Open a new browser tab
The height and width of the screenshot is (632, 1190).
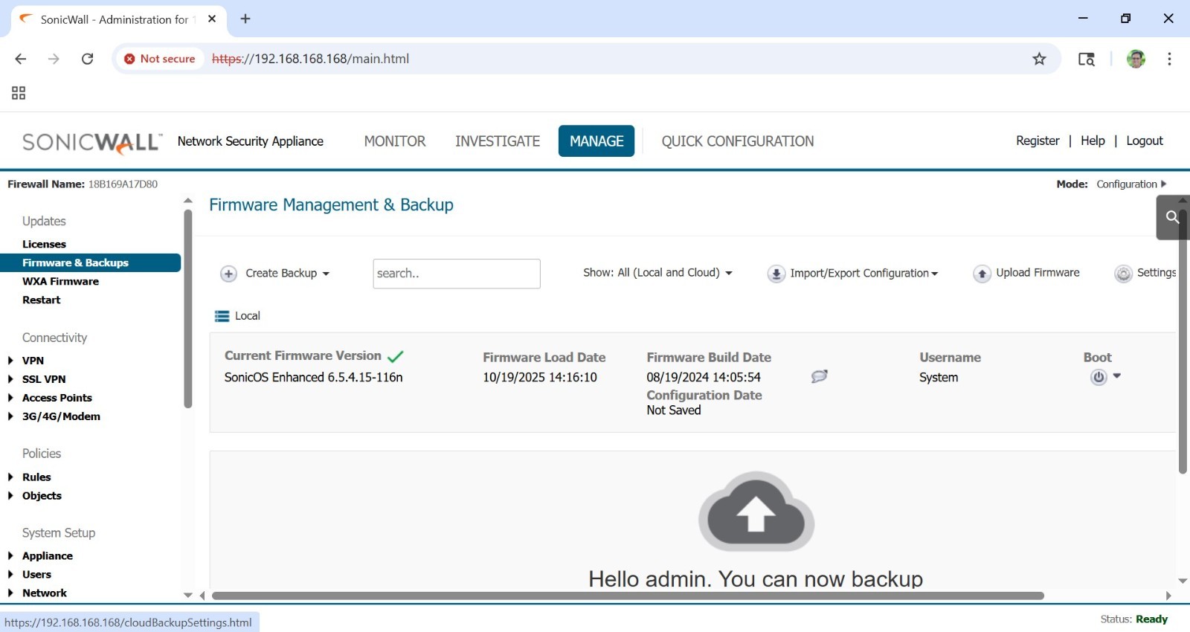pos(245,19)
